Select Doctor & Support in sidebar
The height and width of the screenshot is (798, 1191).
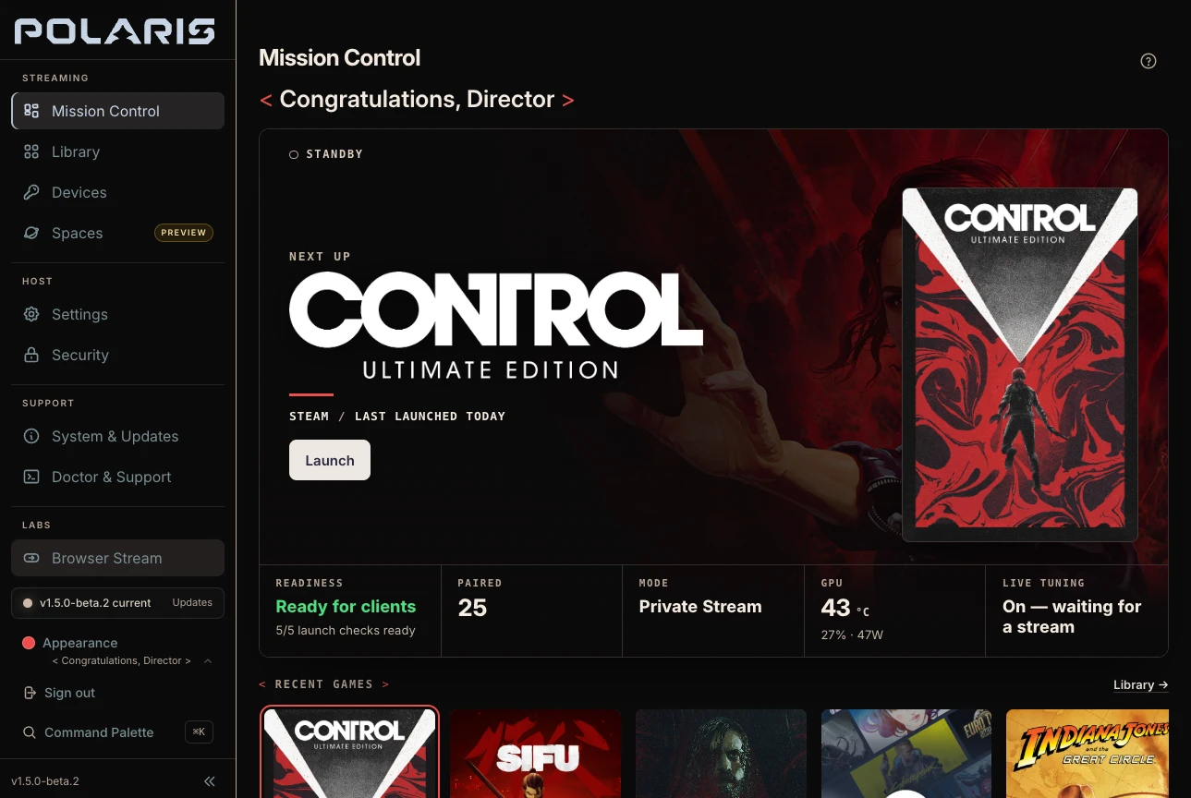click(117, 477)
